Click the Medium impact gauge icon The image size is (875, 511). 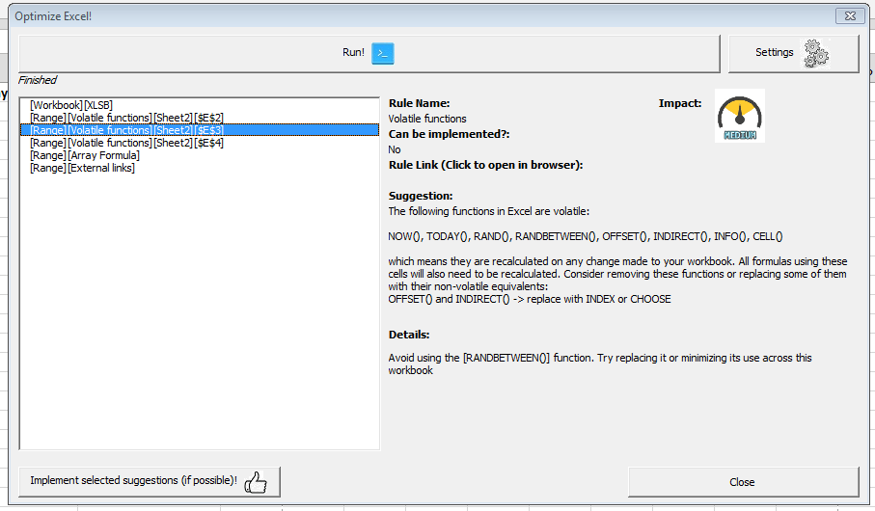point(740,116)
